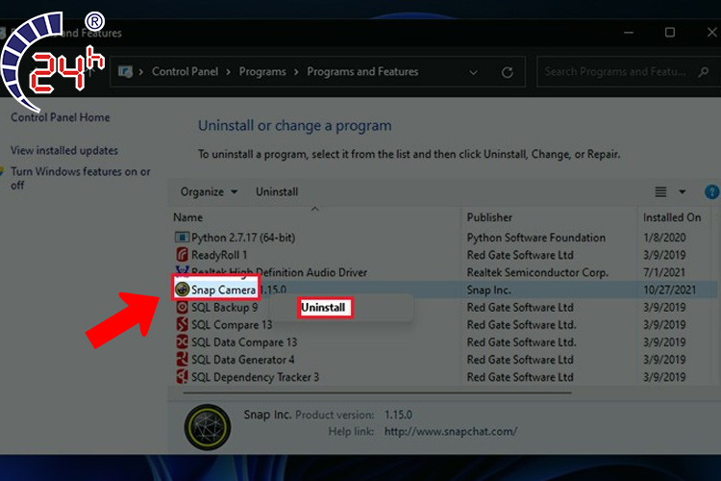This screenshot has height=481, width=721.
Task: Sort by the Publisher column header
Action: pos(489,217)
